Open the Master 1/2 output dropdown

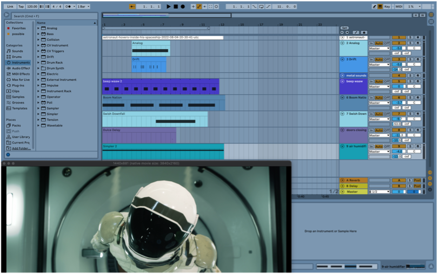(379, 191)
